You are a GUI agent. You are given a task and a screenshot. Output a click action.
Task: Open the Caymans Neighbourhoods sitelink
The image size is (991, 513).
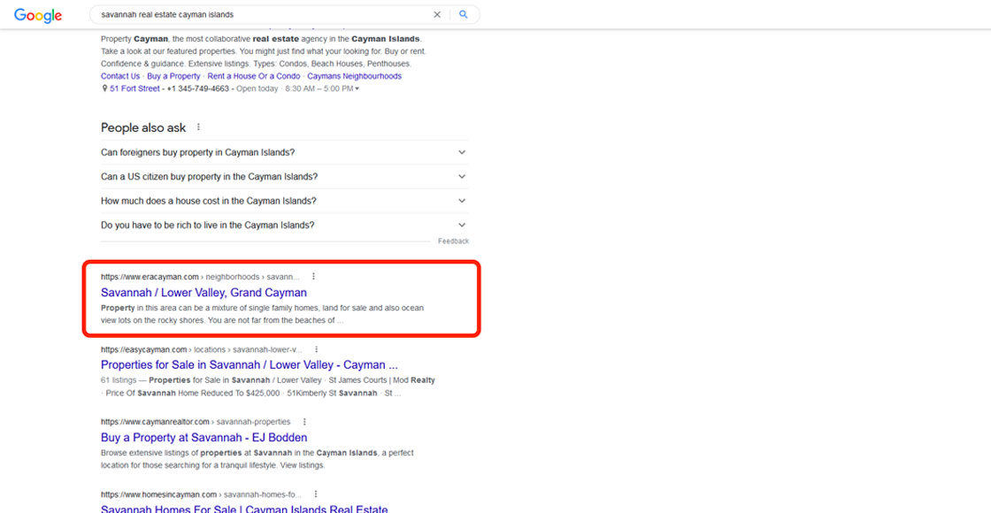[x=355, y=76]
